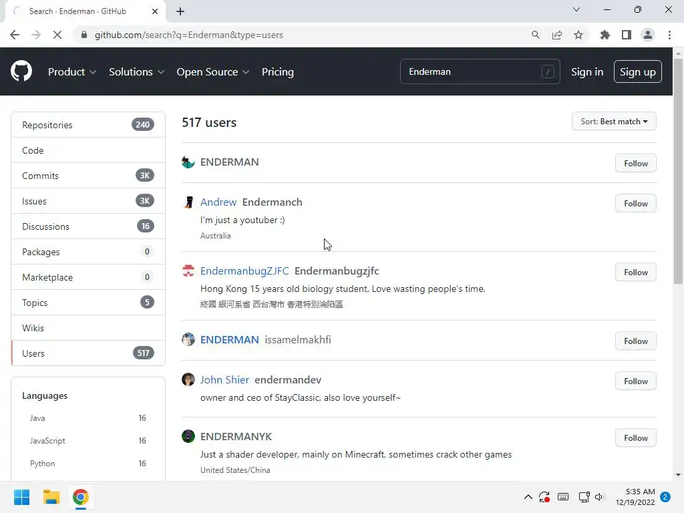The height and width of the screenshot is (513, 684).
Task: Click the Chrome taskbar icon
Action: (x=81, y=497)
